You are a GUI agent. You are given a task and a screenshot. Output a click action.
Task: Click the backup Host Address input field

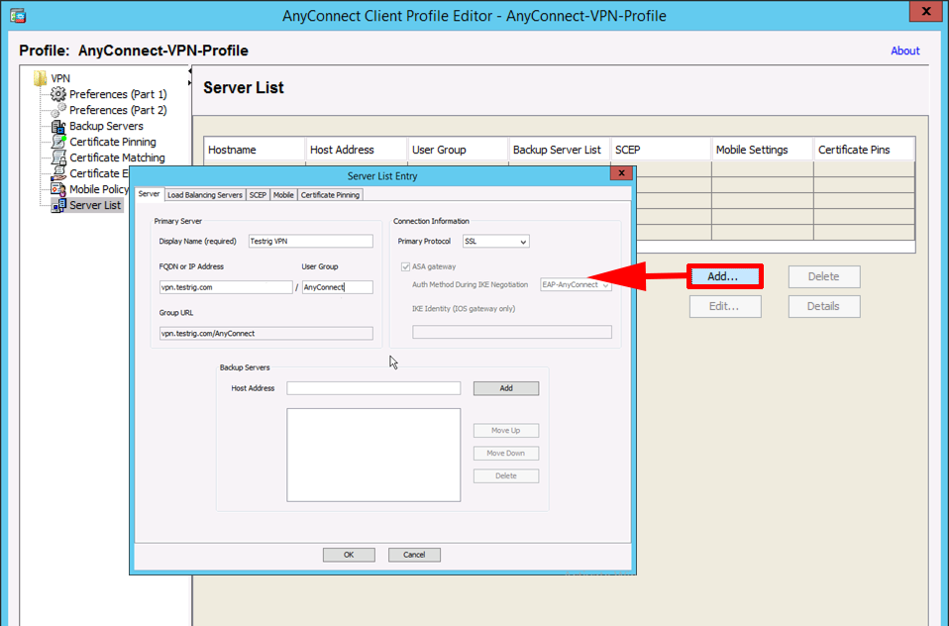pyautogui.click(x=373, y=388)
